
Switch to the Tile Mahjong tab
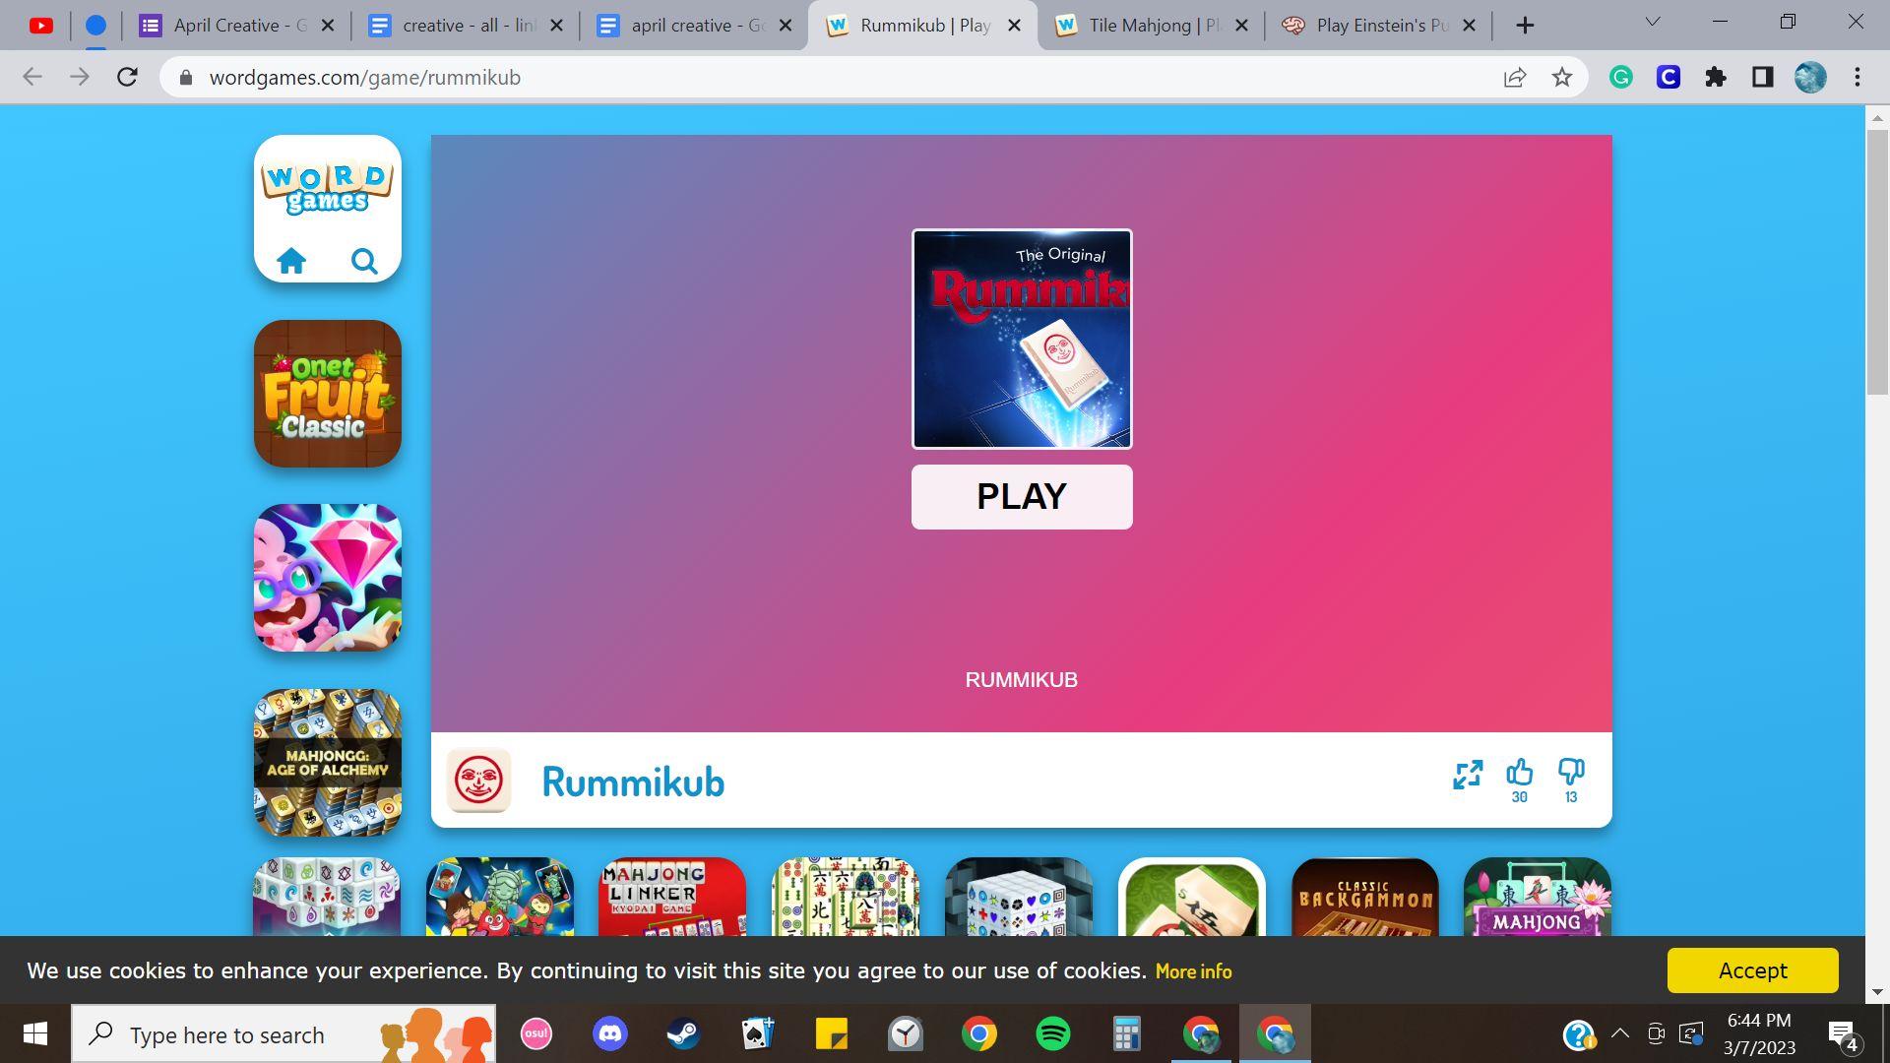(1140, 26)
